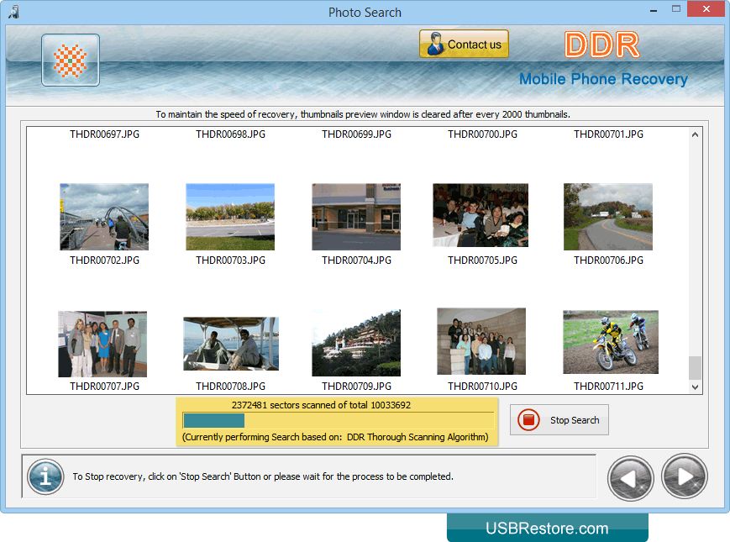The image size is (730, 542).
Task: Click file name label THDR00703.JPG
Action: [230, 260]
